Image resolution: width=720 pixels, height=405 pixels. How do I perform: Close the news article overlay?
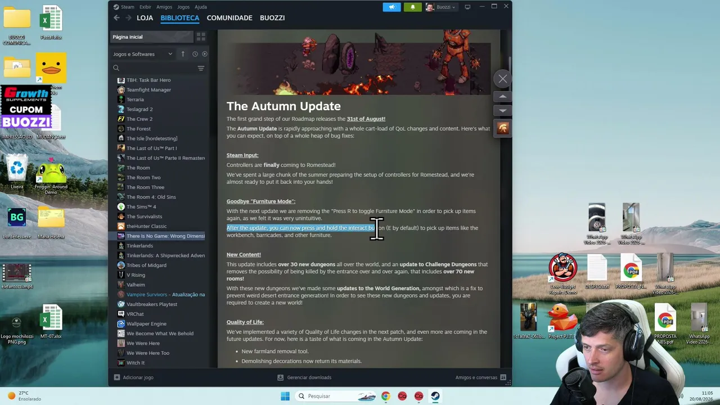pyautogui.click(x=503, y=79)
